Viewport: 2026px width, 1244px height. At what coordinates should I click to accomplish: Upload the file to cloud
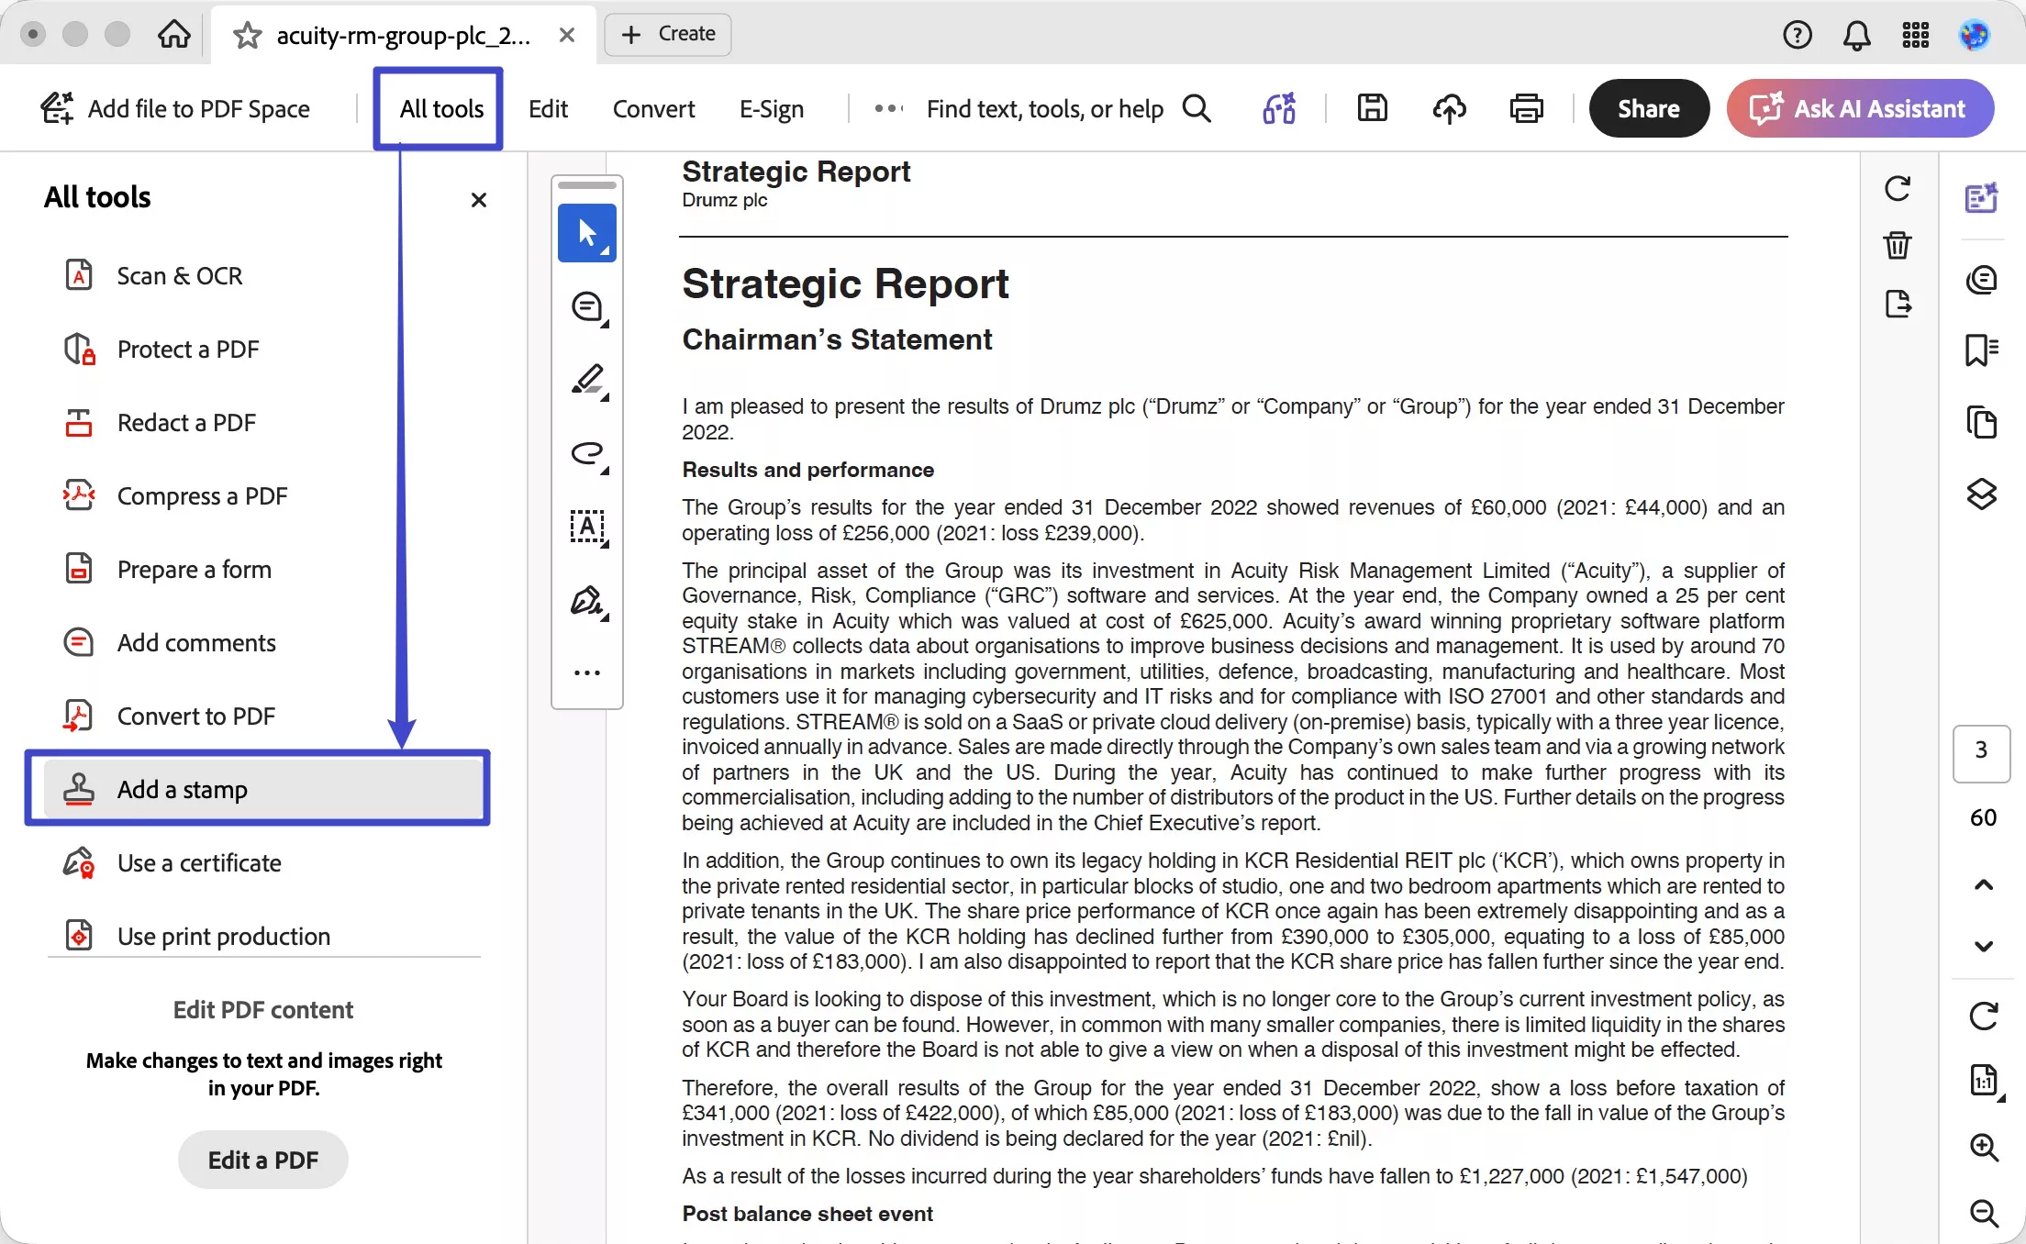tap(1449, 108)
